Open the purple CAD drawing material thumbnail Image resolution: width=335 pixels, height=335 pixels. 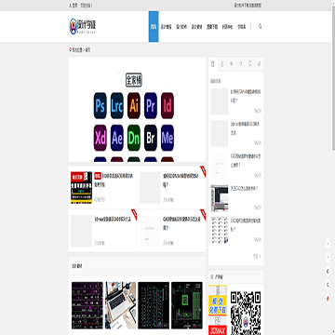tap(87, 305)
